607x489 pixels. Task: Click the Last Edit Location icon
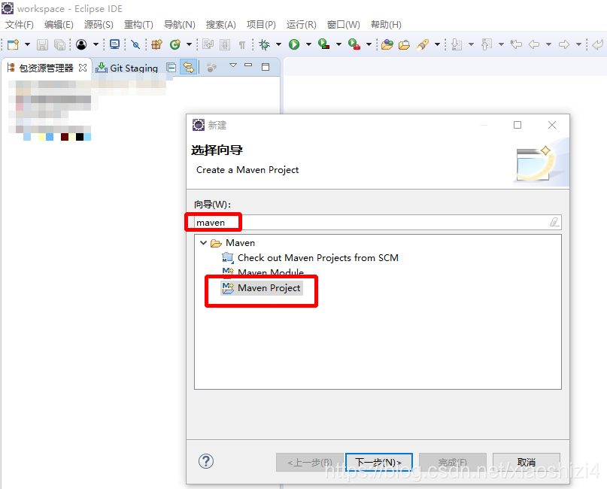pos(516,44)
